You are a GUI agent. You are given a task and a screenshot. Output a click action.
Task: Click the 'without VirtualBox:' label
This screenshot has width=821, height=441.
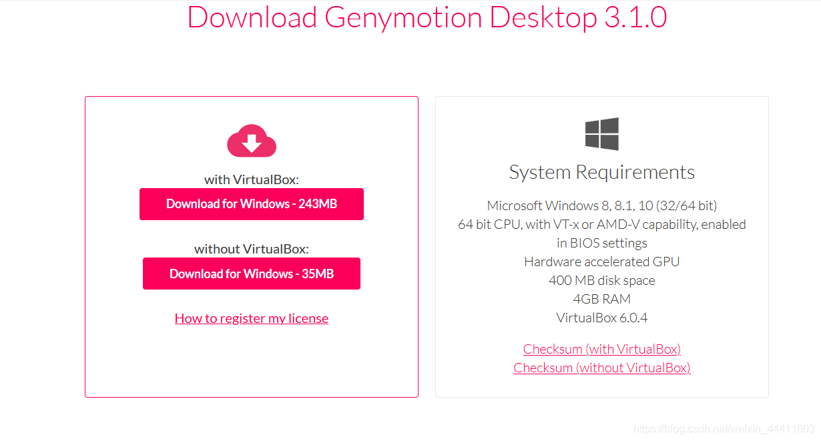[252, 249]
